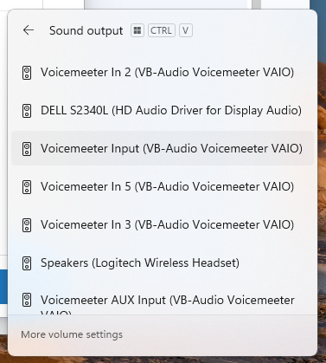The width and height of the screenshot is (326, 363).
Task: Click speaker icon beside Voicemeeter In 2
Action: (x=27, y=72)
